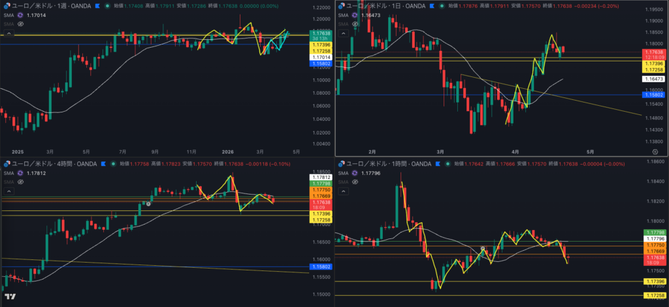Toggle hidden SMA visibility on daily chart
This screenshot has height=307, width=669.
tap(355, 23)
